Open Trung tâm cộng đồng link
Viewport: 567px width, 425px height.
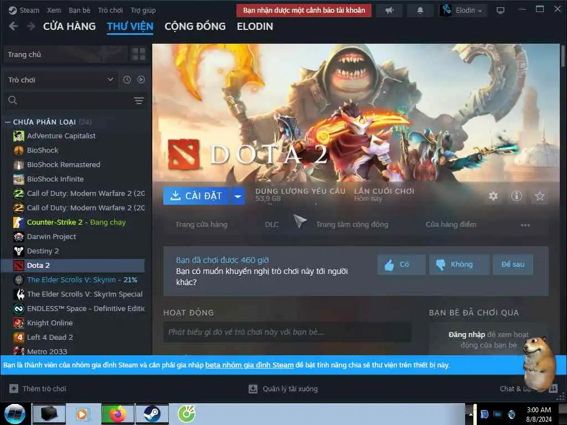[x=352, y=225]
